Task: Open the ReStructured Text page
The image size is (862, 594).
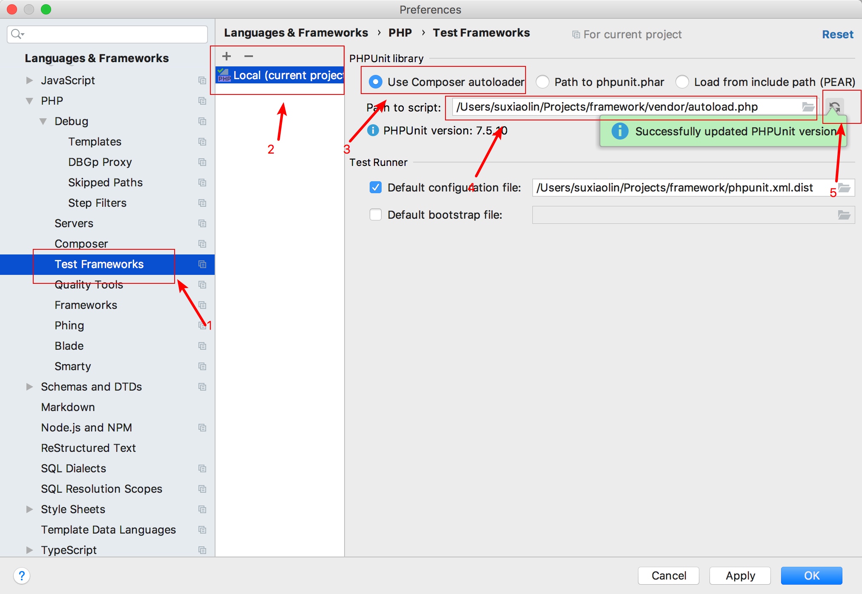Action: pos(88,448)
